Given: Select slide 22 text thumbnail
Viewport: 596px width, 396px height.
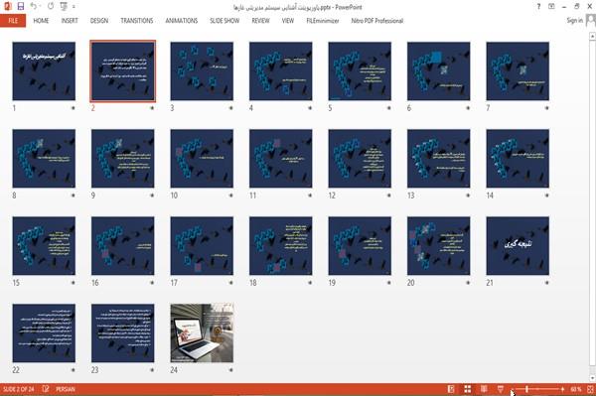Looking at the screenshot, I should pyautogui.click(x=44, y=332).
